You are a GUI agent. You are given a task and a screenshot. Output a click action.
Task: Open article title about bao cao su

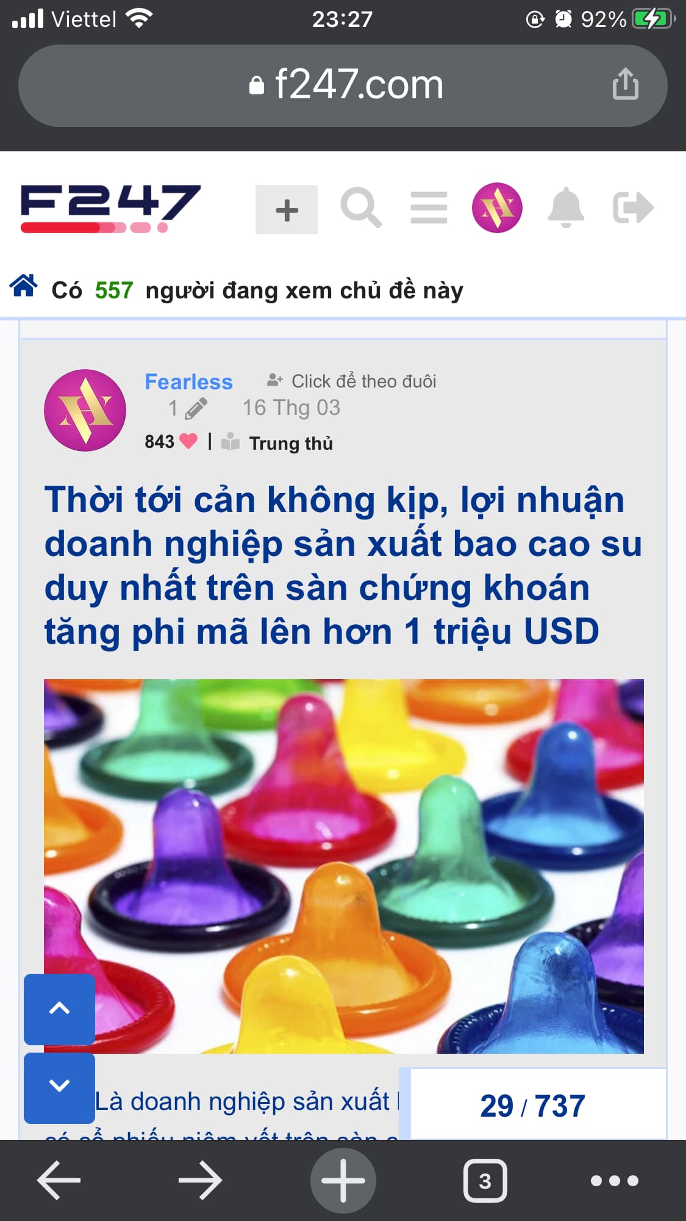pyautogui.click(x=343, y=565)
